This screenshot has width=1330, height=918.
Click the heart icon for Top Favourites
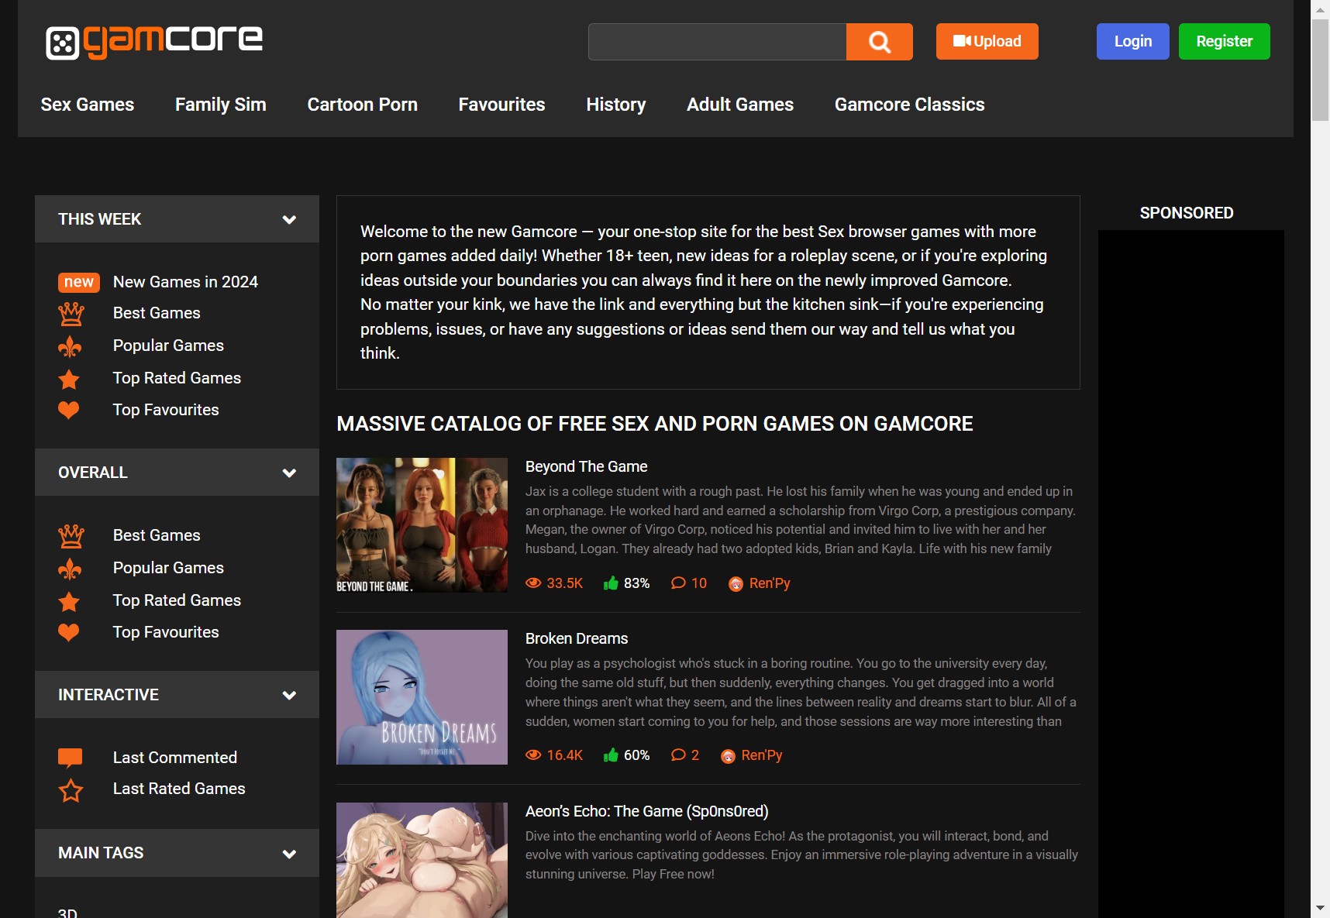(x=69, y=410)
